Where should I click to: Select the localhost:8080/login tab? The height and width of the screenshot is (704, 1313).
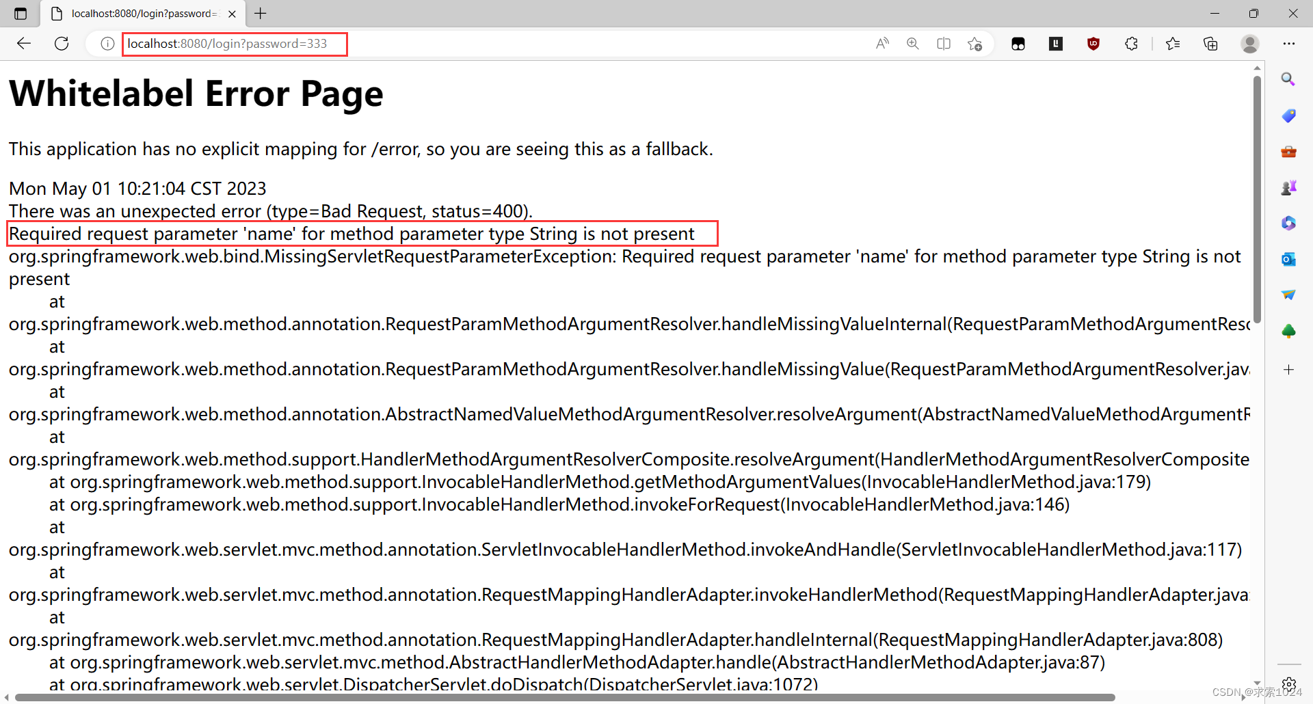[x=143, y=14]
